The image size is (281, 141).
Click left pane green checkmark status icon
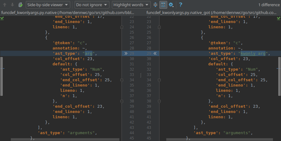pyautogui.click(x=2, y=18)
